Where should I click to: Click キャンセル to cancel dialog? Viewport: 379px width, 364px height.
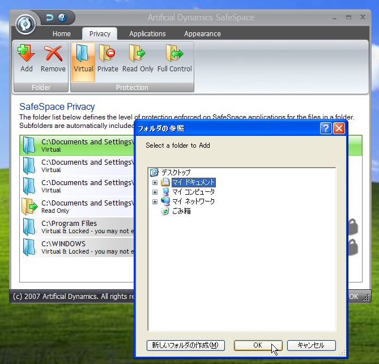pos(312,345)
